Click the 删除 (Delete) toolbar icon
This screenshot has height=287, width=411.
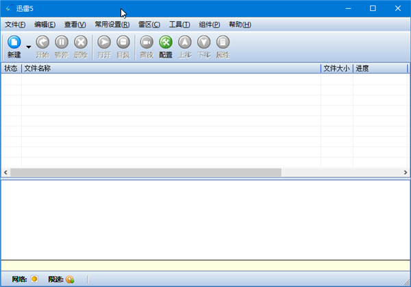tap(81, 42)
